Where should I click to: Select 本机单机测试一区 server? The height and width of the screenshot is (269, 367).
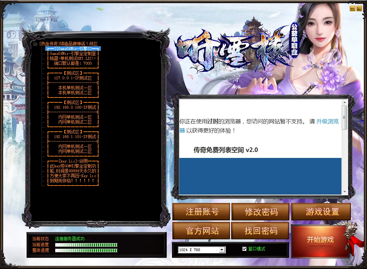tap(75, 88)
